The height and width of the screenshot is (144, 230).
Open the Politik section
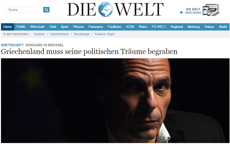point(21,27)
